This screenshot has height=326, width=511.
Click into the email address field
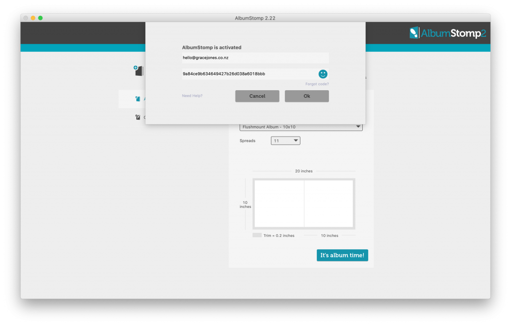tap(255, 58)
